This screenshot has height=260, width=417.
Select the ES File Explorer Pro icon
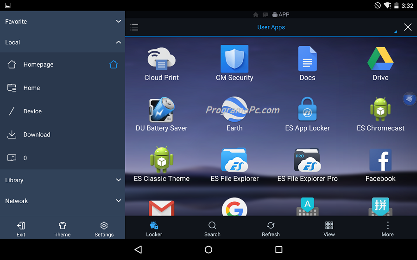307,160
